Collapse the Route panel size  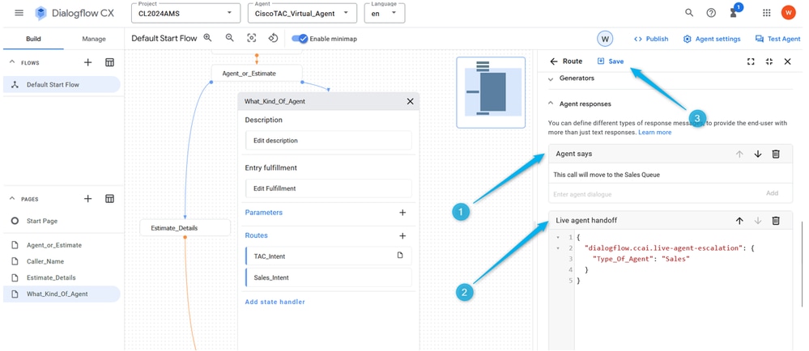tap(769, 61)
